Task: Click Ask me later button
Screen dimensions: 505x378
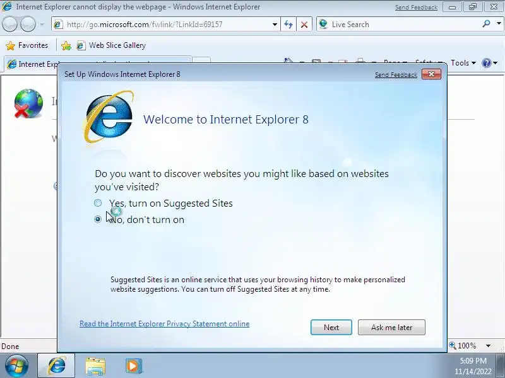Action: coord(391,327)
